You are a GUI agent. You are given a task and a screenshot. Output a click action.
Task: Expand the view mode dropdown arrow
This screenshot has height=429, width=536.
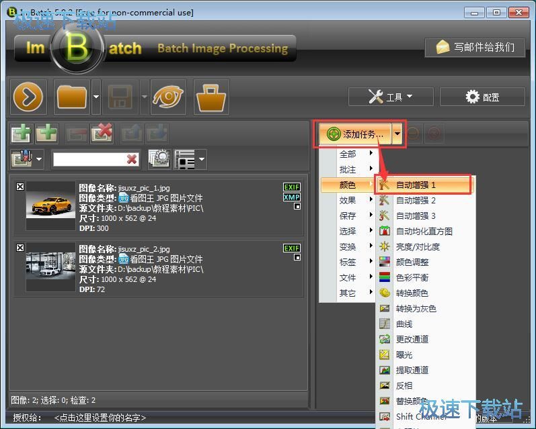point(202,159)
